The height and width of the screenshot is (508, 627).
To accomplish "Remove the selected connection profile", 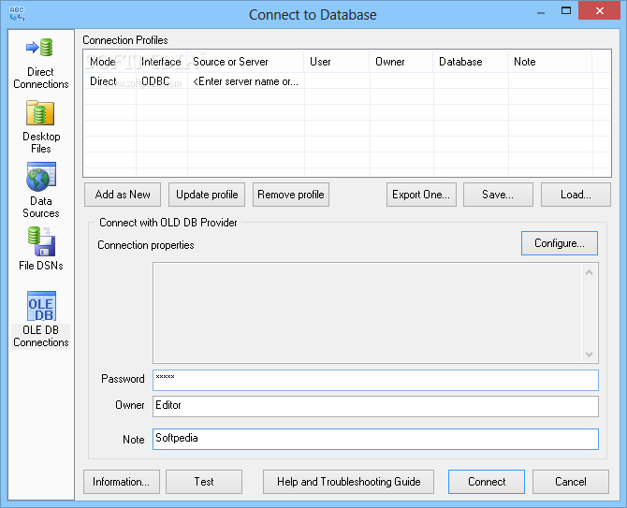I will click(x=291, y=195).
